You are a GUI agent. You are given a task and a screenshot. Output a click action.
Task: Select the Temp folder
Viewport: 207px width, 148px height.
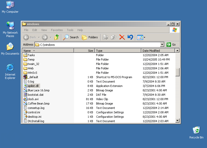[31, 60]
